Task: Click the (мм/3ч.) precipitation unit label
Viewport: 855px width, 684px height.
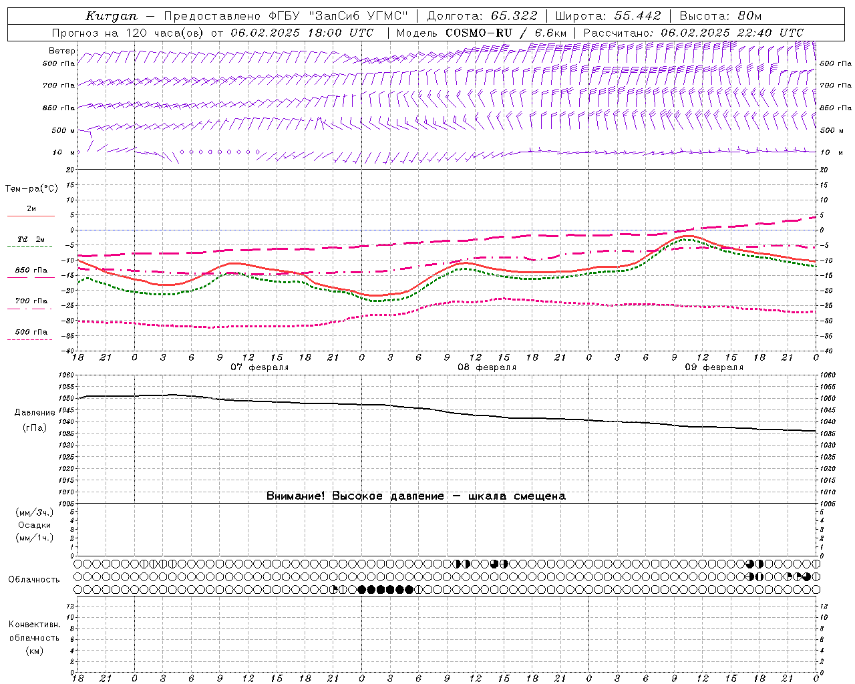Action: pos(35,513)
